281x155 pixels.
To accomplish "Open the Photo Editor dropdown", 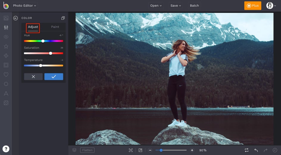I will 24,6.
